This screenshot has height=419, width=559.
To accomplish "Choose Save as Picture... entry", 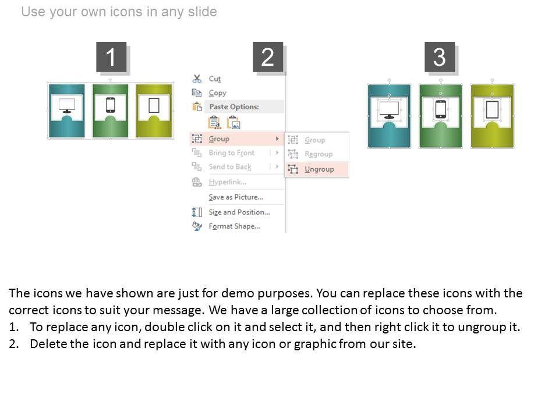I will click(x=236, y=197).
